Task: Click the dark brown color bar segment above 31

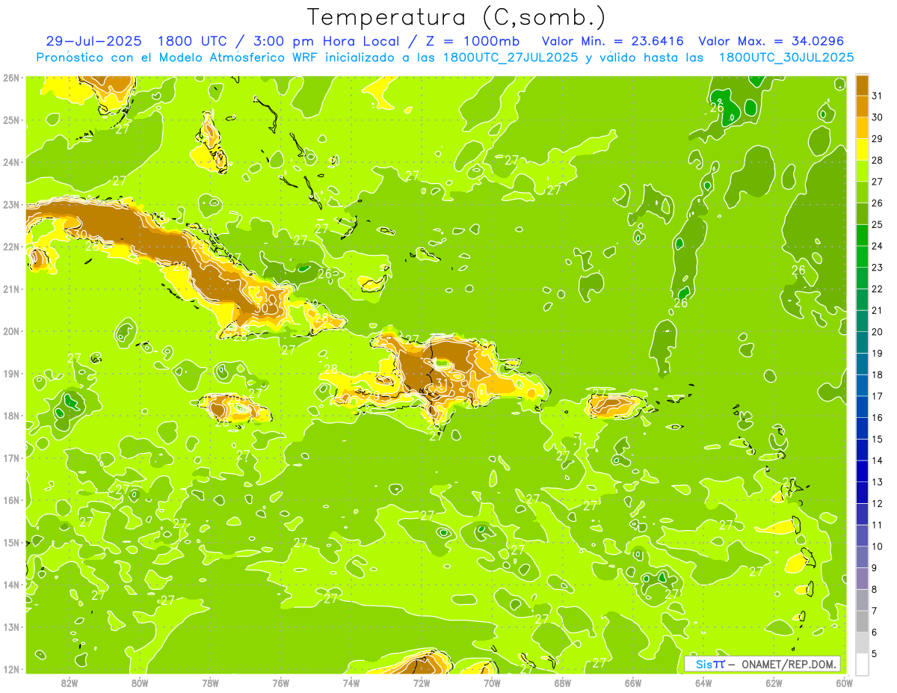Action: (862, 86)
